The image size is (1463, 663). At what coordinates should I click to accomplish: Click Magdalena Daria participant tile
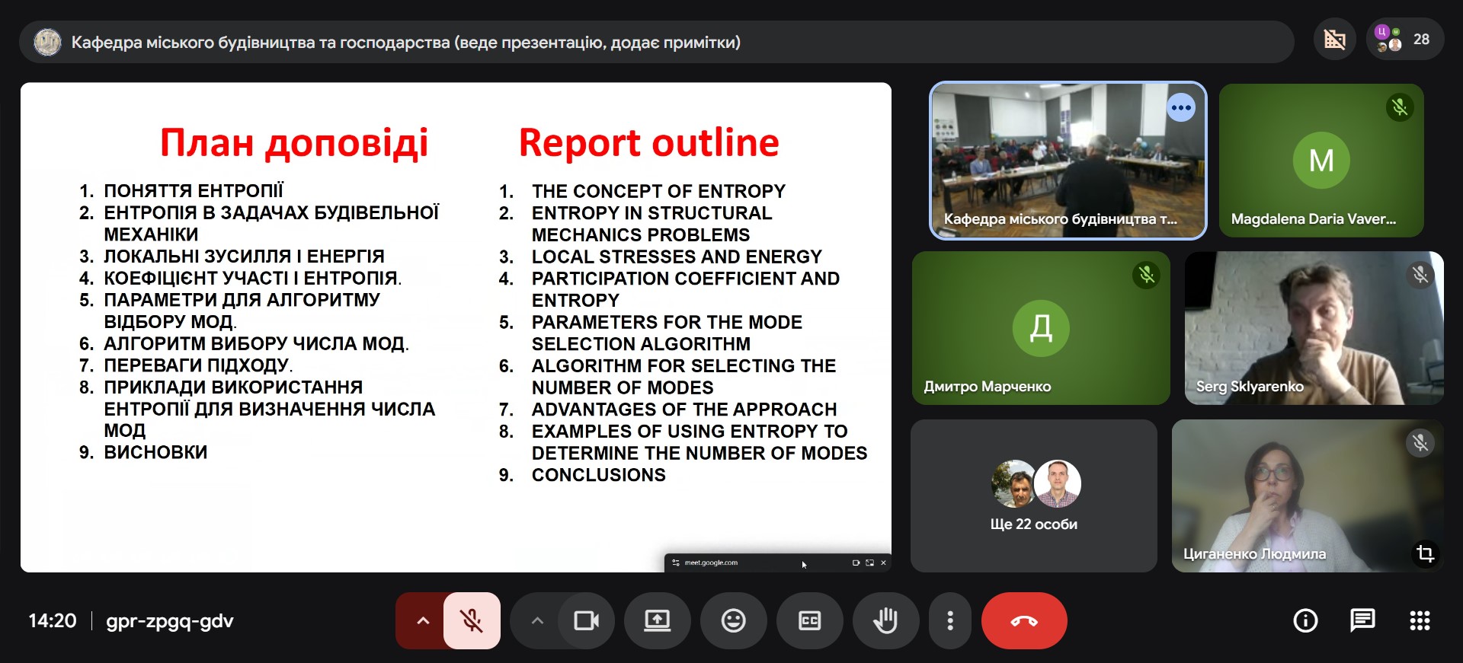[x=1321, y=161]
